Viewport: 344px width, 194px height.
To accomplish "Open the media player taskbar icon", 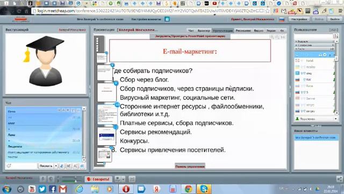I will pyautogui.click(x=110, y=189).
